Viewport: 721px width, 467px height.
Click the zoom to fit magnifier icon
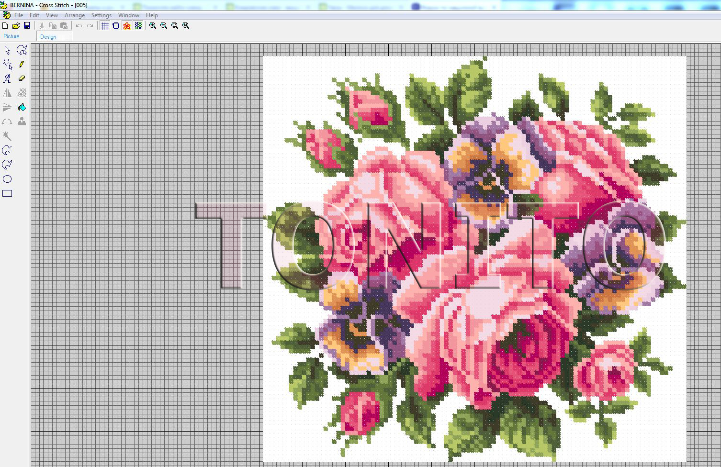[175, 25]
